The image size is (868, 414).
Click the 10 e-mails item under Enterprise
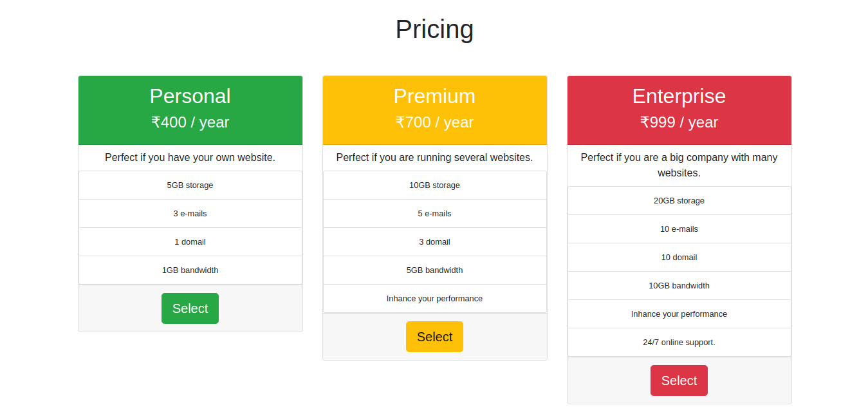tap(679, 229)
